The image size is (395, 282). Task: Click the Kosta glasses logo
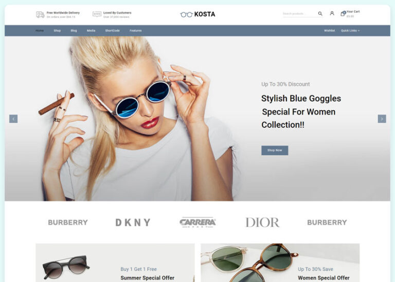(197, 14)
